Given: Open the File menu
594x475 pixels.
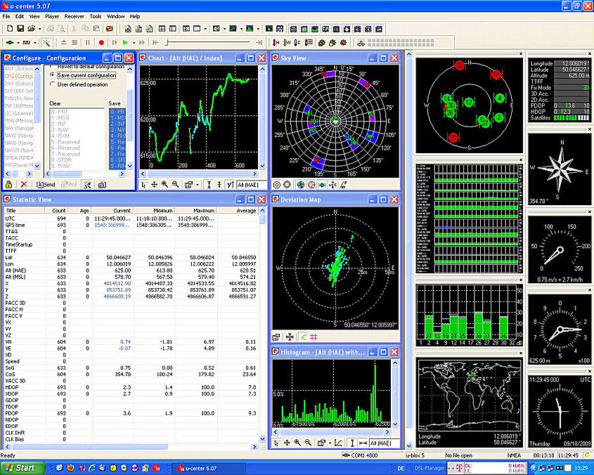Looking at the screenshot, I should tap(6, 16).
